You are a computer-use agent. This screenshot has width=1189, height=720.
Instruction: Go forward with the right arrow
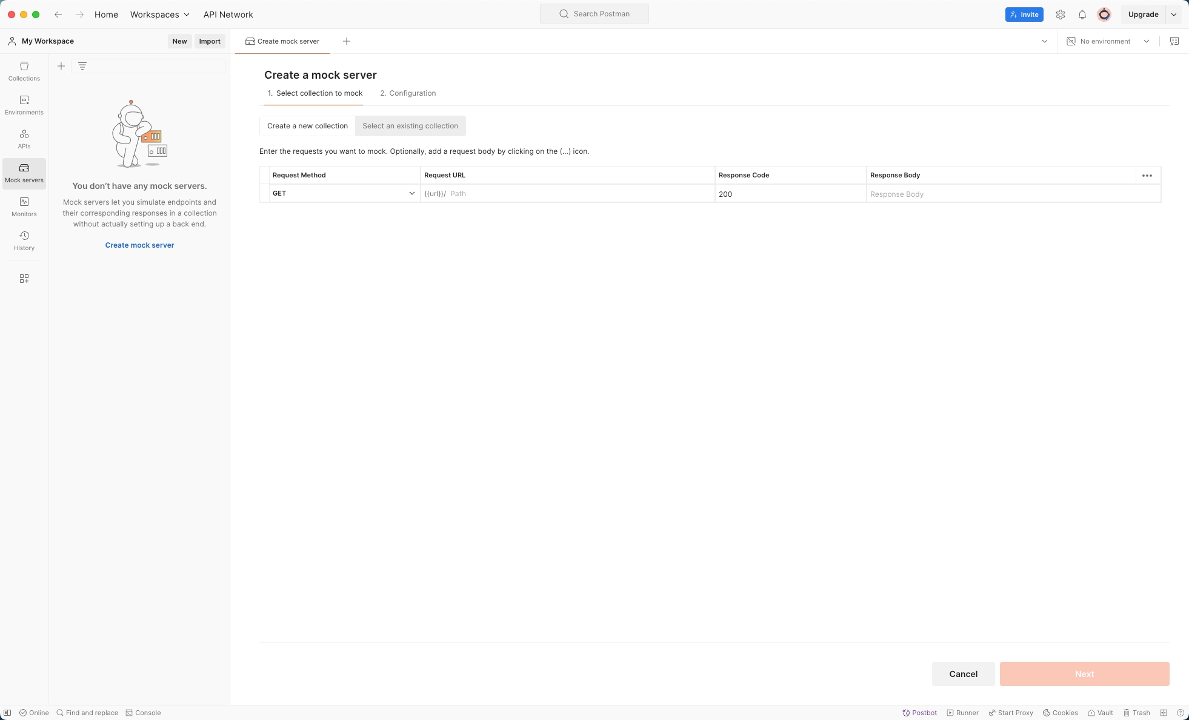(x=80, y=15)
